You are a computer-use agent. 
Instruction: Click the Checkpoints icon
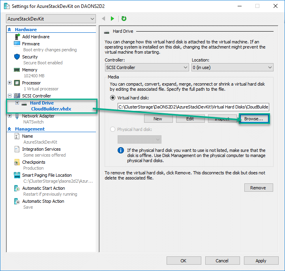point(17,162)
